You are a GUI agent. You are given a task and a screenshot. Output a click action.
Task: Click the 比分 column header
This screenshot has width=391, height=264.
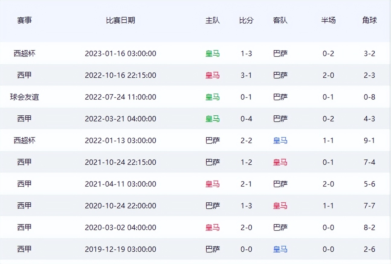(x=246, y=21)
